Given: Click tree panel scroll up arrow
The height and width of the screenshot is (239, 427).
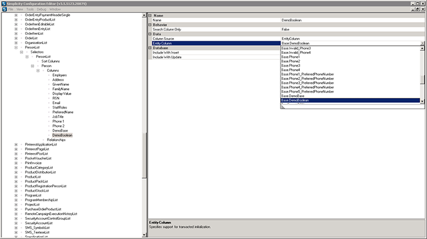Looking at the screenshot, I should pyautogui.click(x=144, y=16).
